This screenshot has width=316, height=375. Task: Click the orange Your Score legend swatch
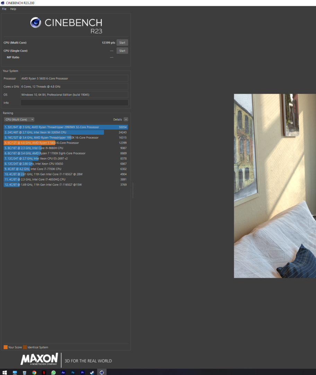coord(6,347)
